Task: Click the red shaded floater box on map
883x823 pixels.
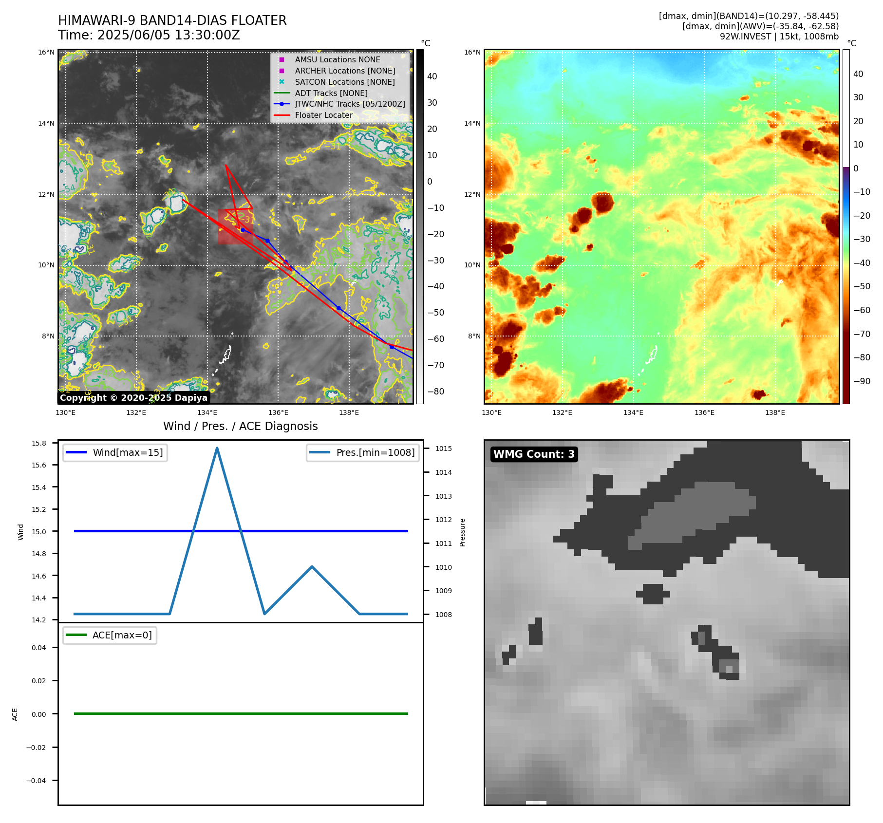Action: [x=235, y=226]
